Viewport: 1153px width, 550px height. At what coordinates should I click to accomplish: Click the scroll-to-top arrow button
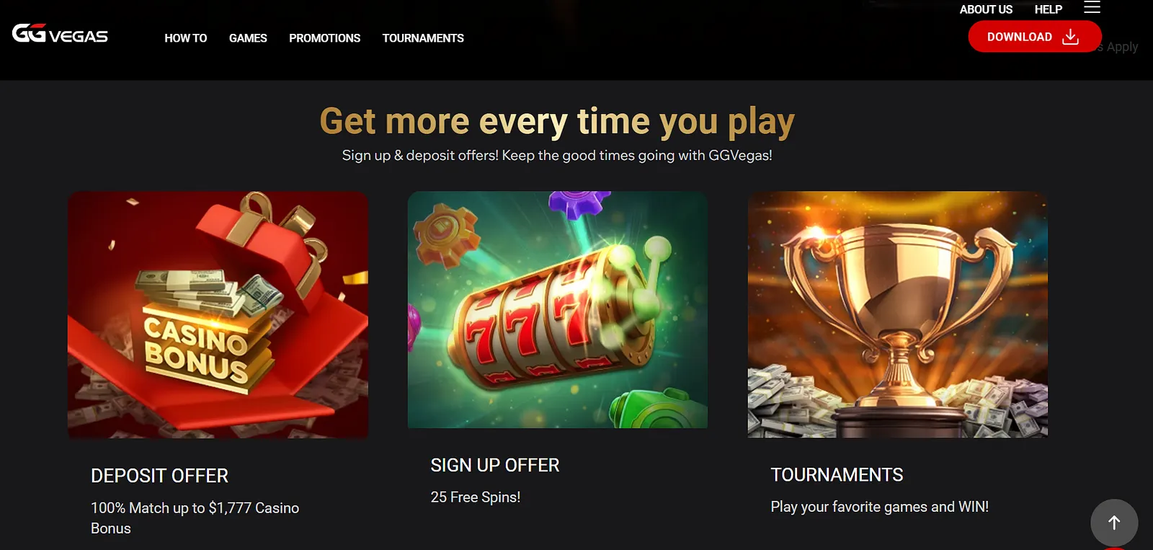point(1114,523)
